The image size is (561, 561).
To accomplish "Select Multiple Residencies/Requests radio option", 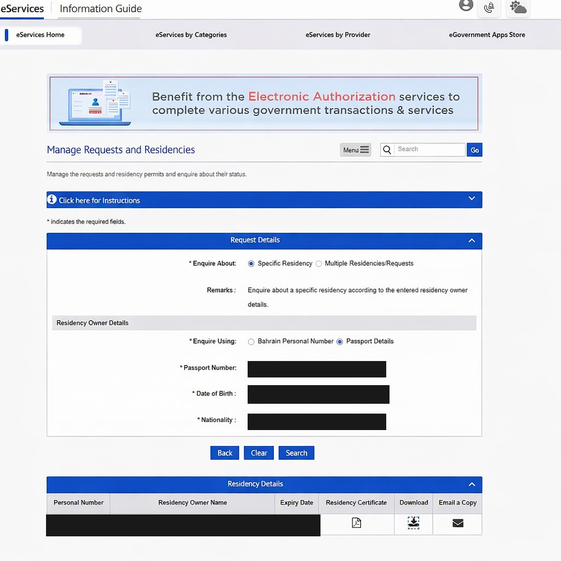I will [319, 264].
